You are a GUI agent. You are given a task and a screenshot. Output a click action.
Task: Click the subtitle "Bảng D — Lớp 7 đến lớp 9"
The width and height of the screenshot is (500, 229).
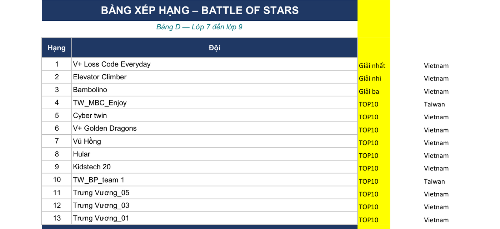(x=199, y=27)
